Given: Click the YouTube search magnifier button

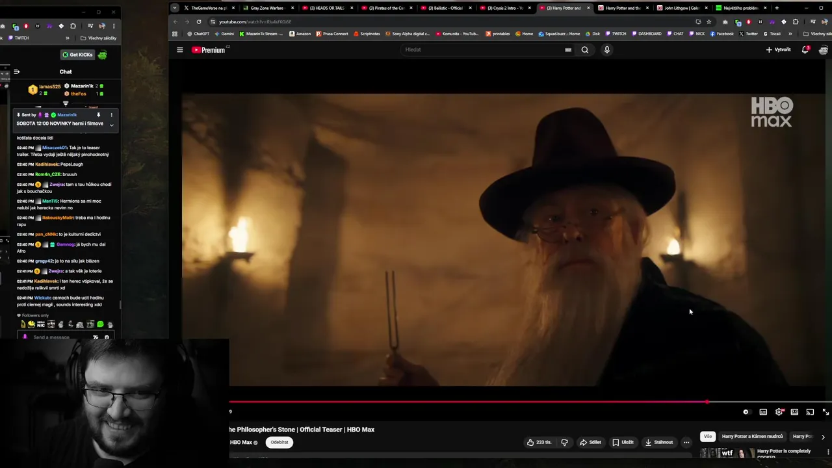Looking at the screenshot, I should tap(584, 49).
